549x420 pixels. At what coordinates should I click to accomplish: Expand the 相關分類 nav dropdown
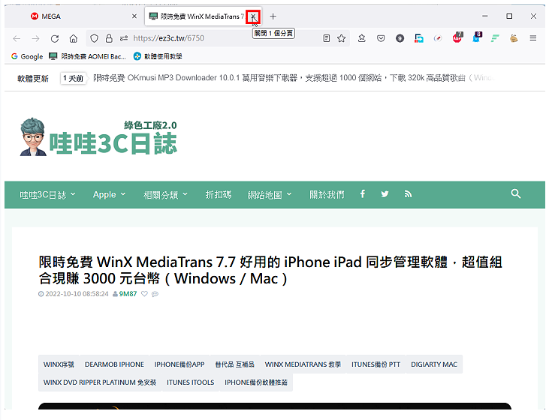166,195
